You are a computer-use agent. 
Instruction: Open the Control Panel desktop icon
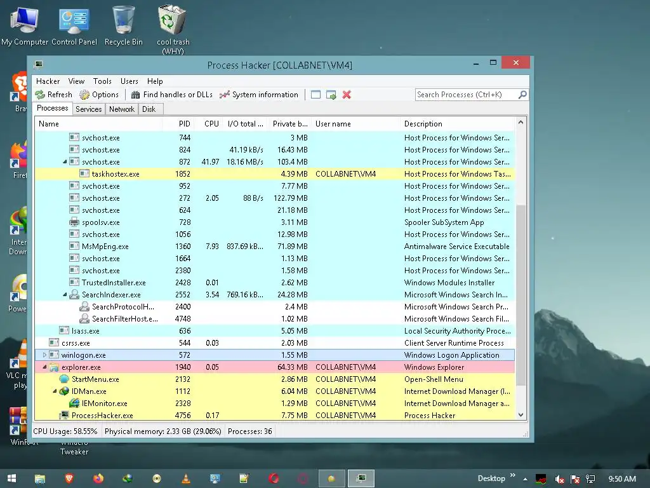coord(74,25)
